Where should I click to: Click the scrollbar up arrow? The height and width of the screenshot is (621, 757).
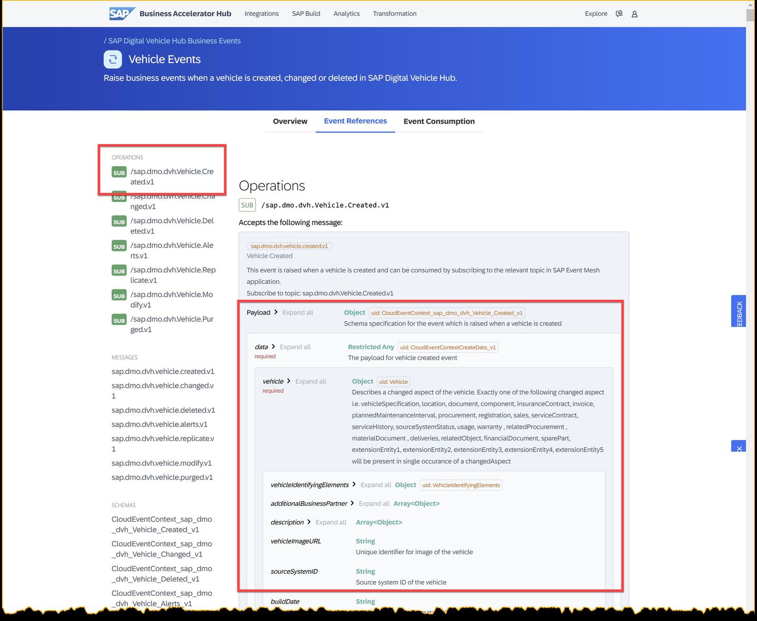coord(750,4)
